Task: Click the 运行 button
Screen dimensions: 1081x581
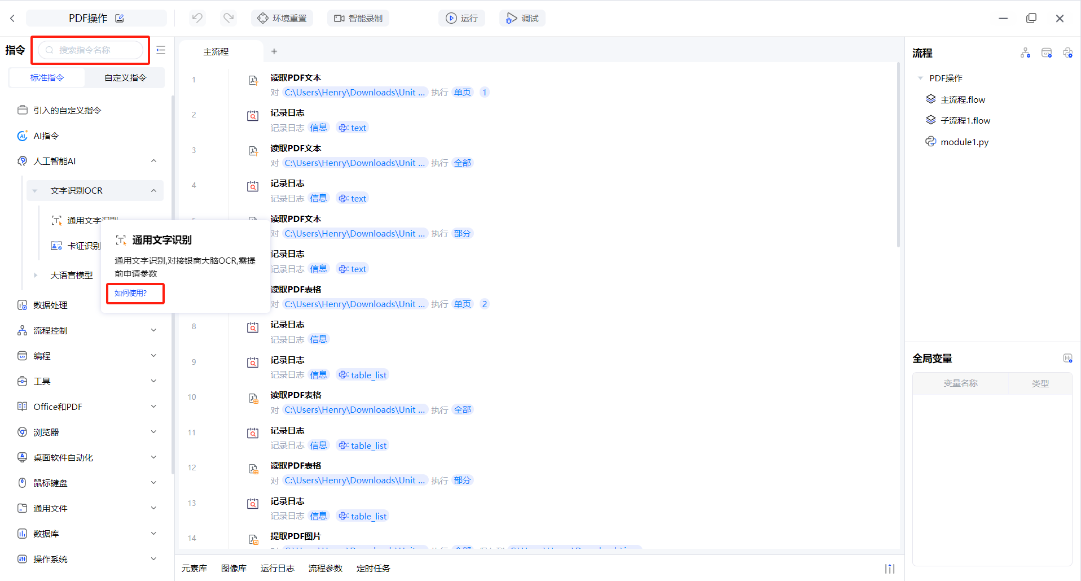Action: click(x=462, y=18)
